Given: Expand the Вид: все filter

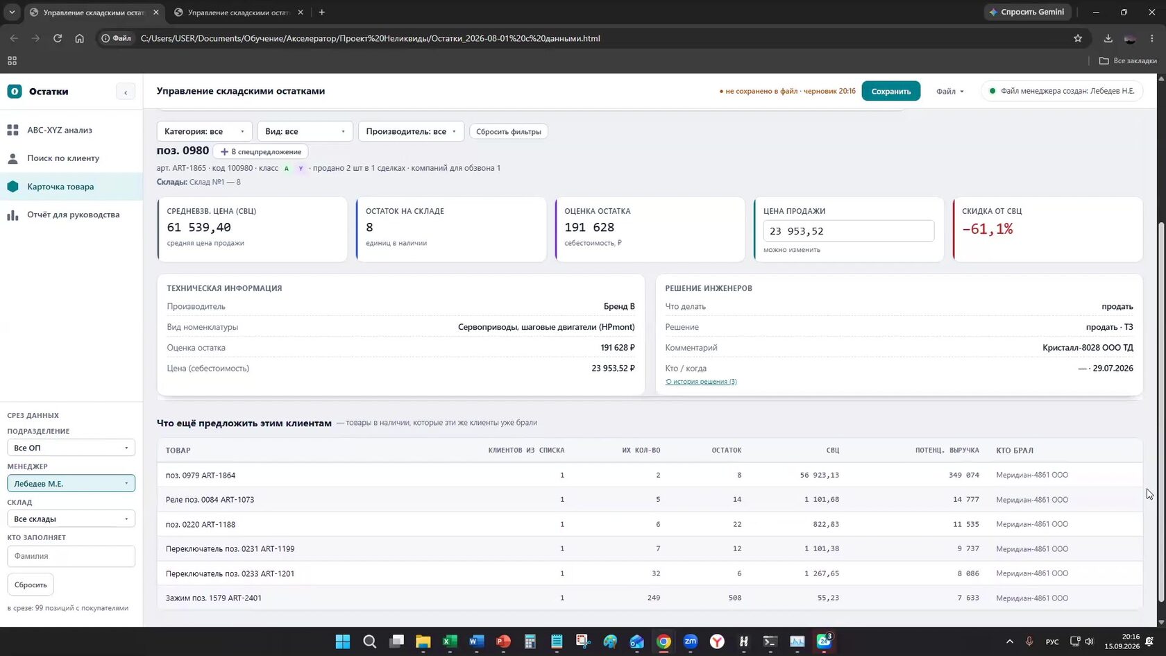Looking at the screenshot, I should tap(305, 131).
